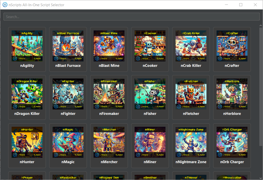The image size is (263, 180).
Task: Click the nMercher caption text
Action: click(x=109, y=162)
